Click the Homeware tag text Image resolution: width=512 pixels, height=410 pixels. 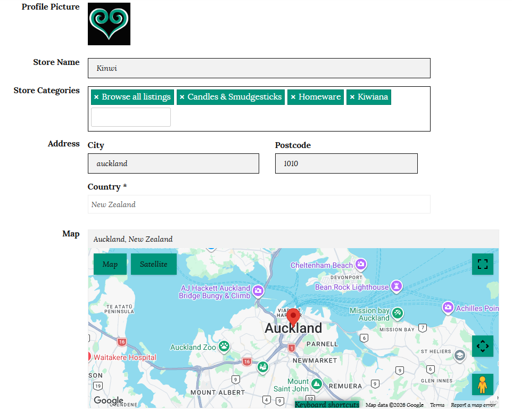[320, 97]
